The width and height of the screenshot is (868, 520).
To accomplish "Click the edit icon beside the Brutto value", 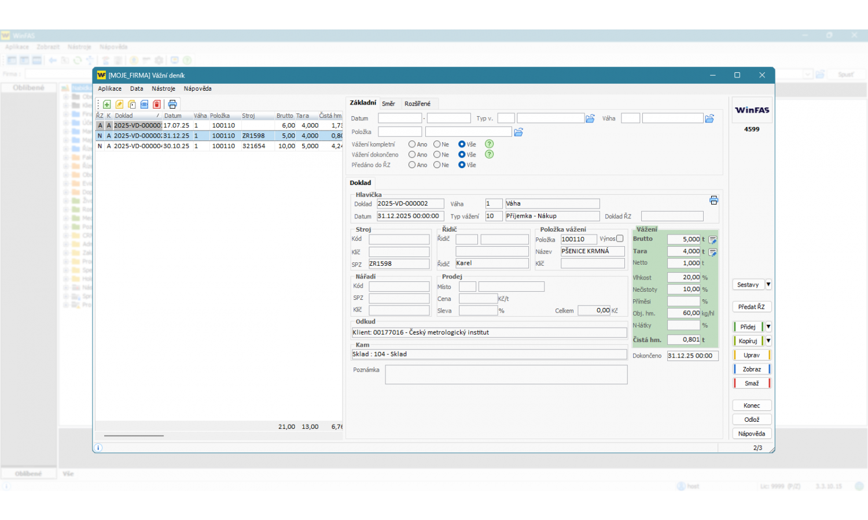I will point(713,240).
